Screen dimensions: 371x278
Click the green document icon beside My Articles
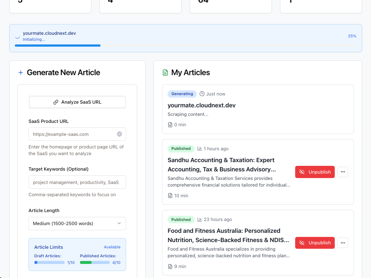[x=165, y=73]
